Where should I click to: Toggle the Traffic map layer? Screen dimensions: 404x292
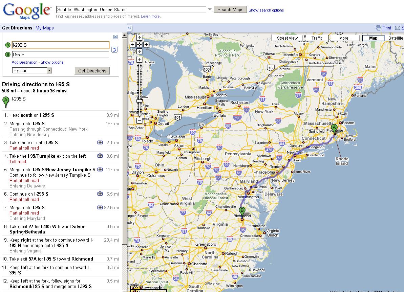[x=317, y=38]
